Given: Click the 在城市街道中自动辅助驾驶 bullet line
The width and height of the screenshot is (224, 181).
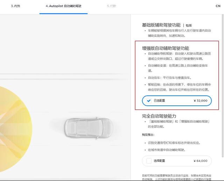Looking at the screenshot, I should pyautogui.click(x=167, y=150).
